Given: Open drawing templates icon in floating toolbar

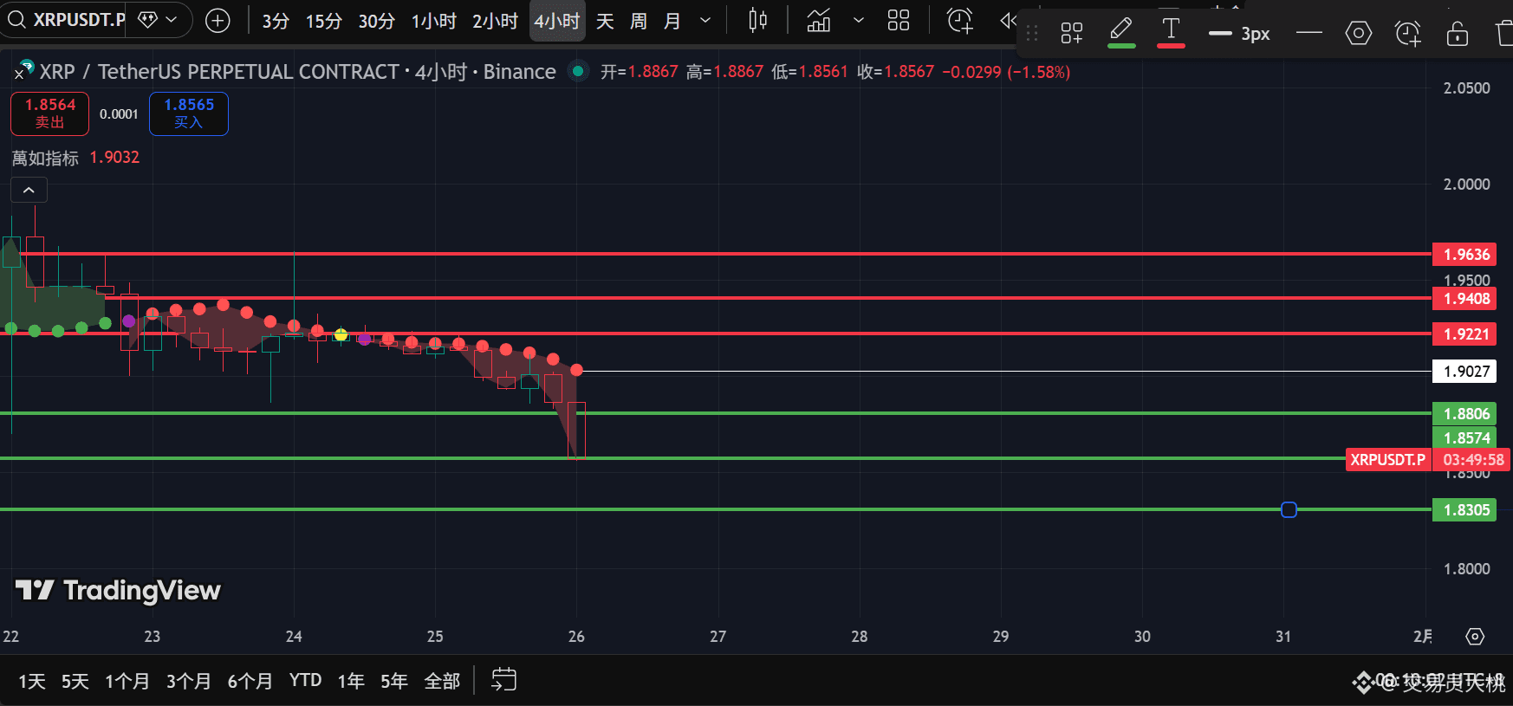Looking at the screenshot, I should click(1072, 34).
